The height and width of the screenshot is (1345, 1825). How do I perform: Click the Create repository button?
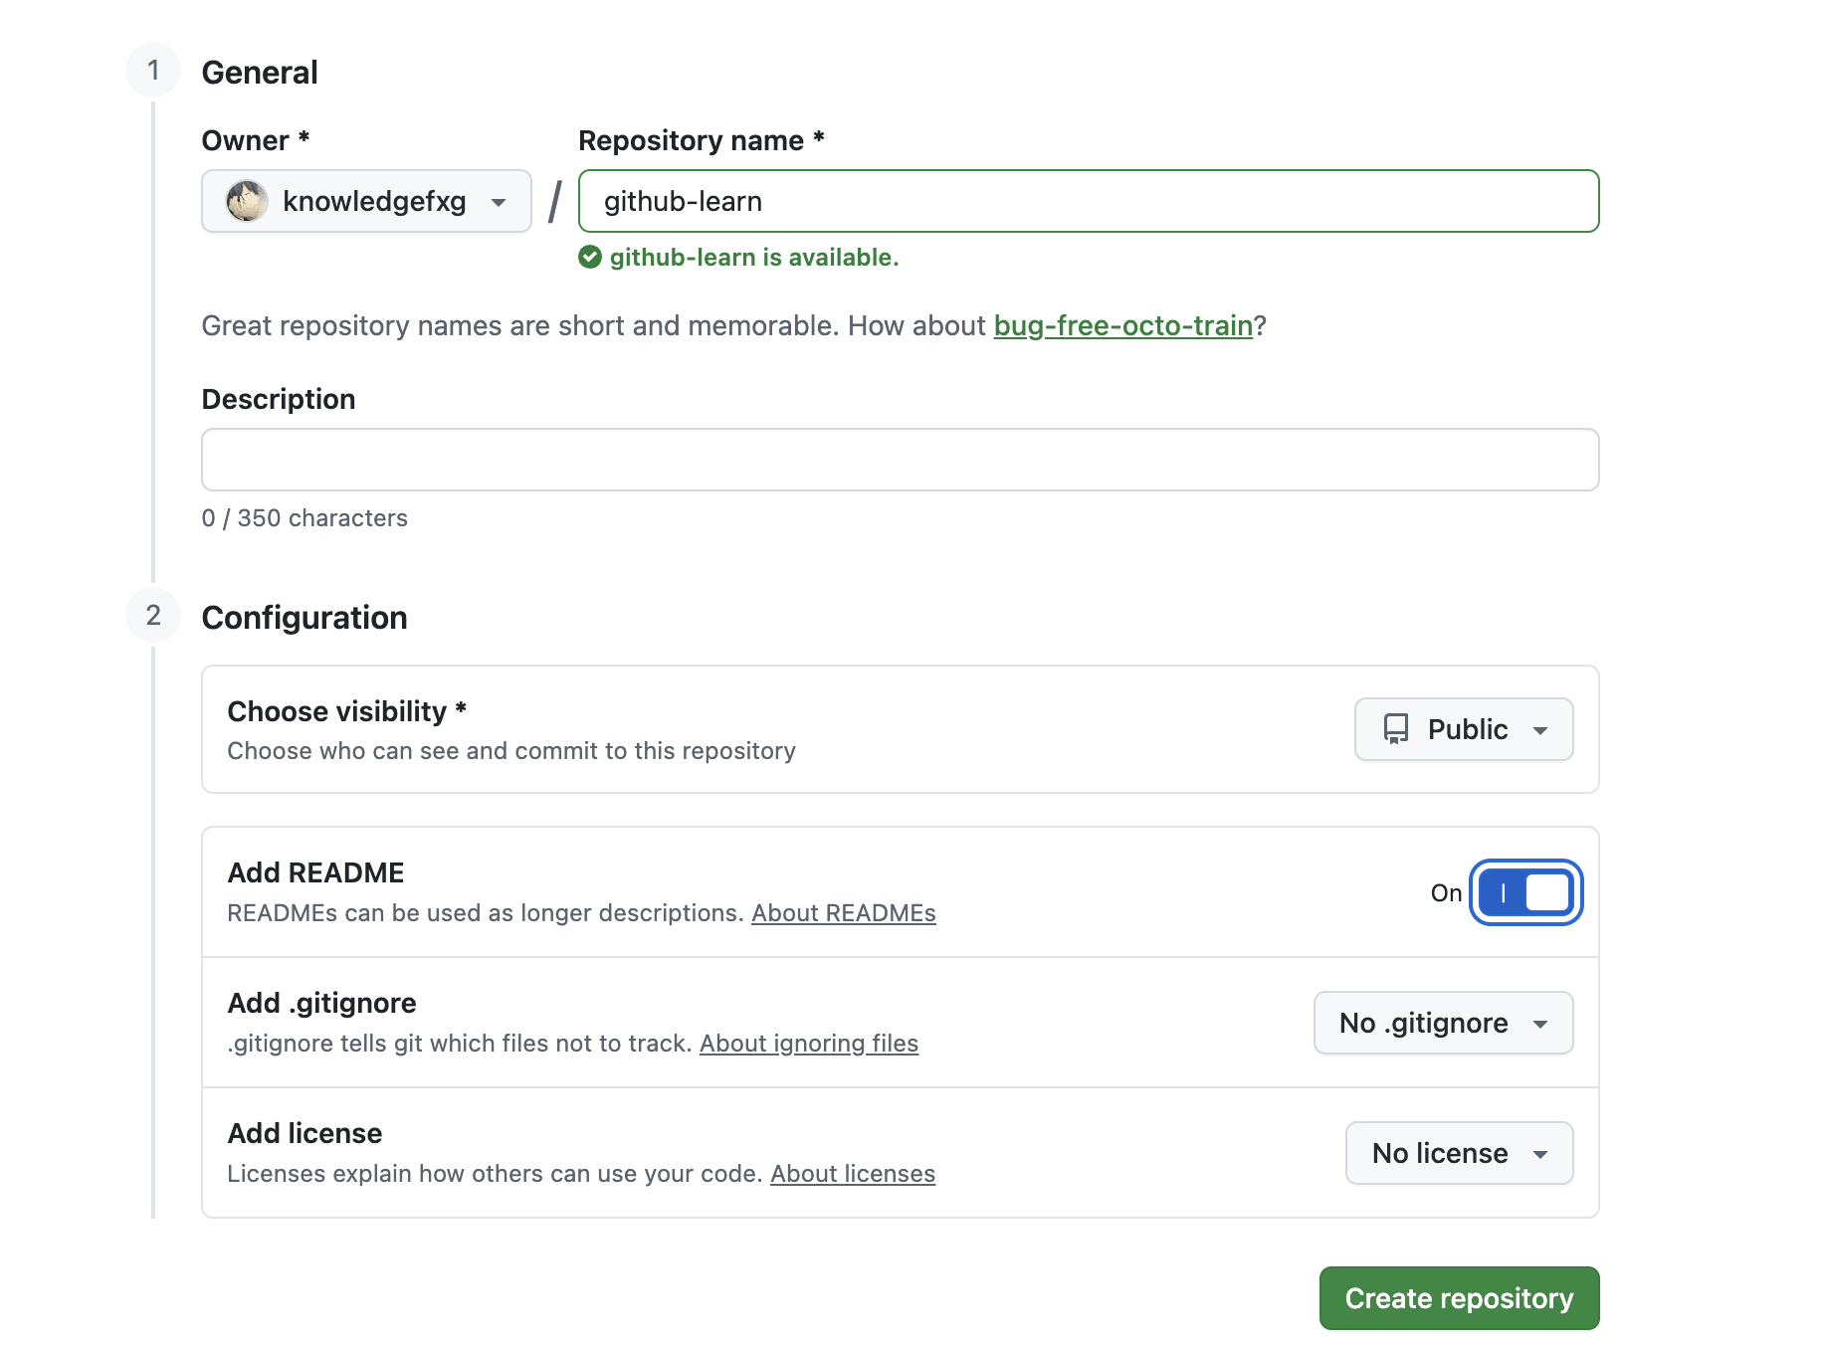(x=1459, y=1298)
